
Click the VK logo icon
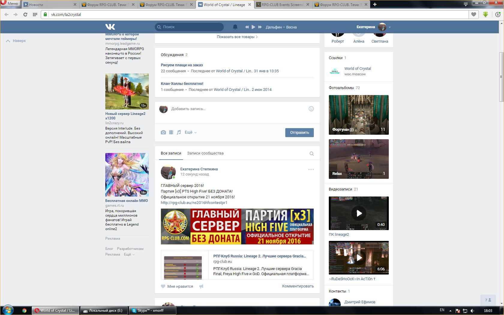pos(110,27)
